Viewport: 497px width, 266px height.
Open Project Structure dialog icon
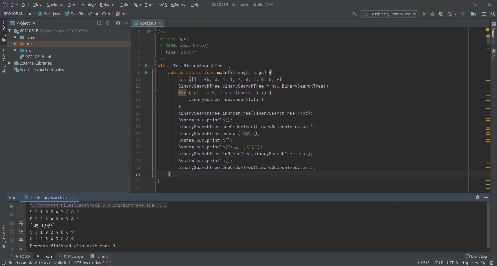(x=473, y=14)
